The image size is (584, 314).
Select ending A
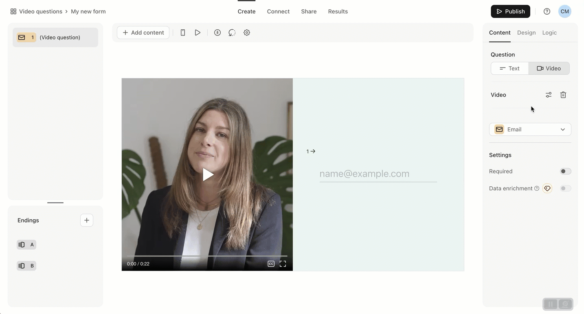click(26, 244)
